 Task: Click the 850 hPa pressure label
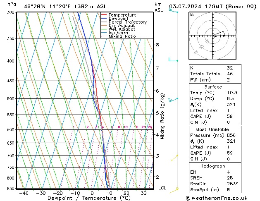pos(12,189)
